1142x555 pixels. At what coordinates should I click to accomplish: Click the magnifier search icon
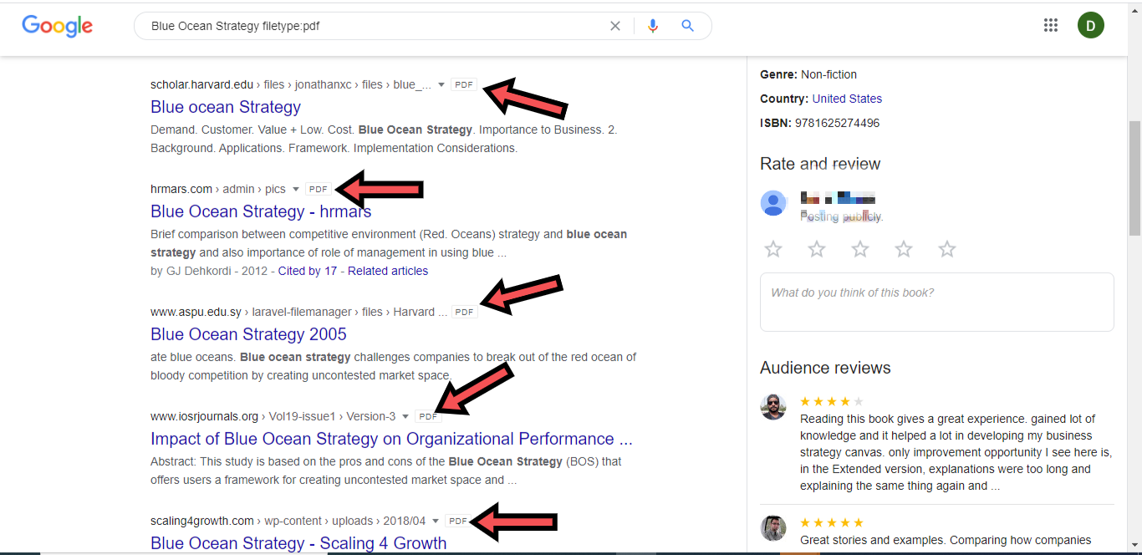point(688,26)
